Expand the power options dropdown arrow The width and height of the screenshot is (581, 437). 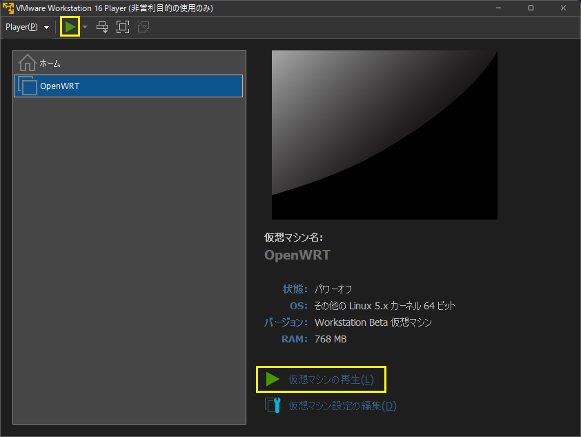click(85, 27)
